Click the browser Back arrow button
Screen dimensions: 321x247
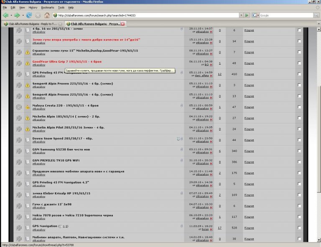(x=6, y=15)
